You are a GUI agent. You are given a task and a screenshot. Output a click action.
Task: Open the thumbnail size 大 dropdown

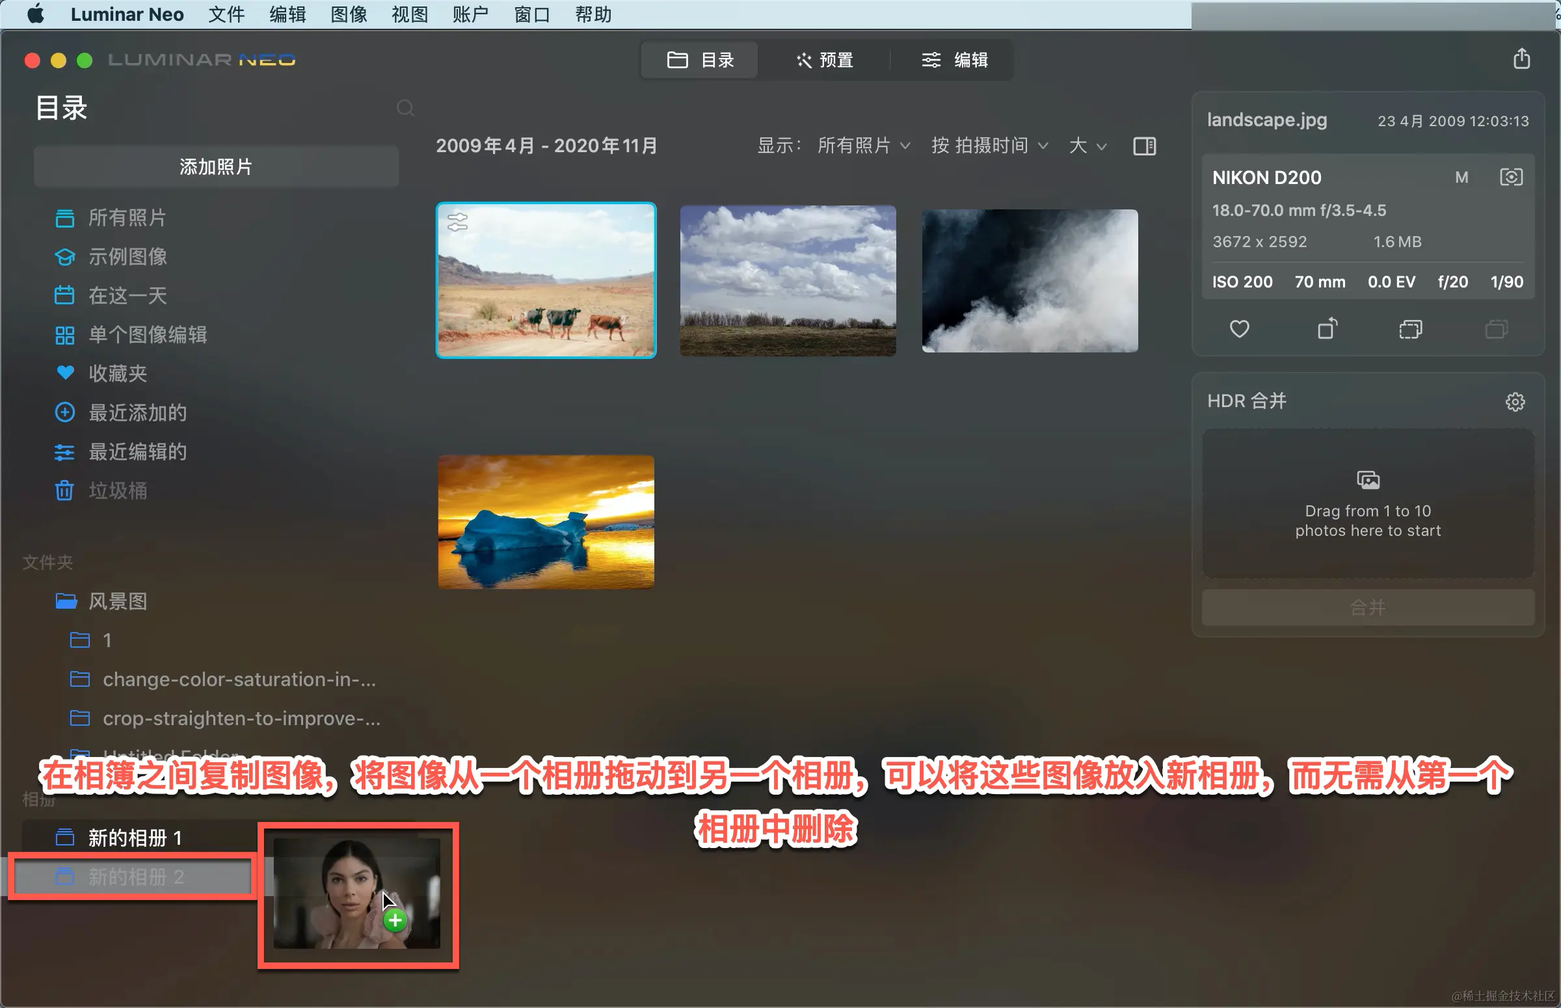[1087, 146]
